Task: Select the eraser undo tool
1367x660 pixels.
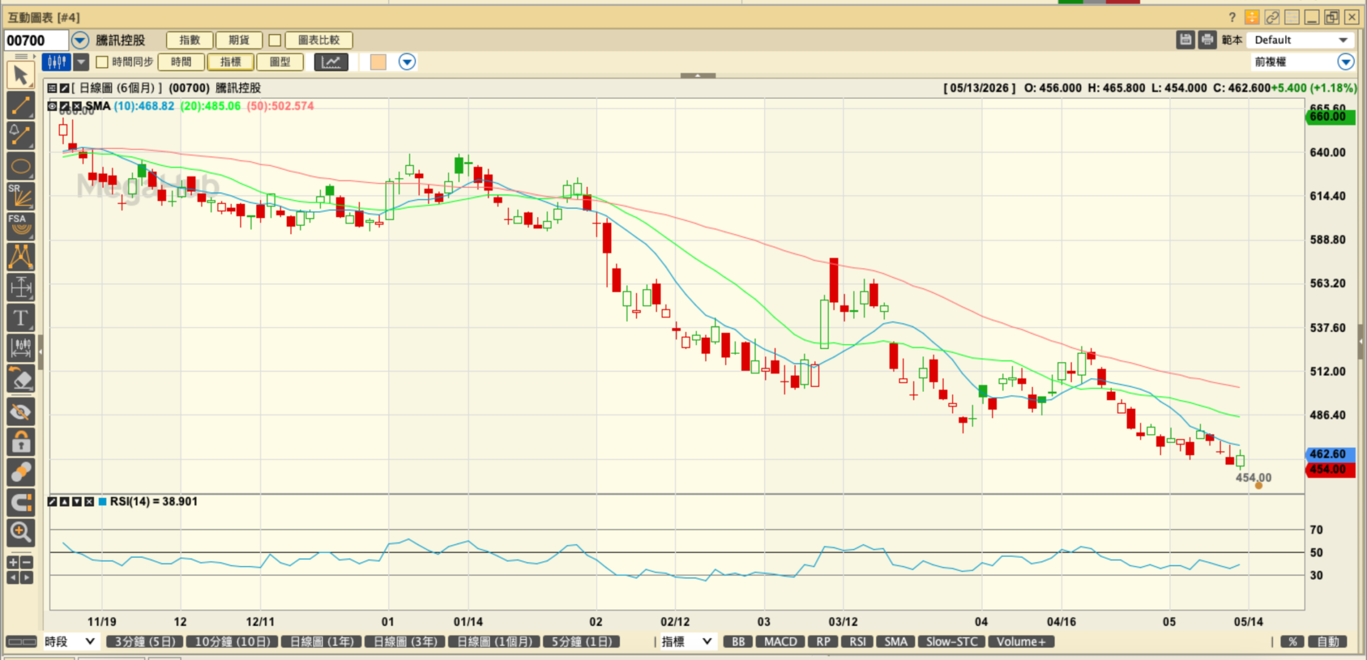Action: [x=20, y=379]
